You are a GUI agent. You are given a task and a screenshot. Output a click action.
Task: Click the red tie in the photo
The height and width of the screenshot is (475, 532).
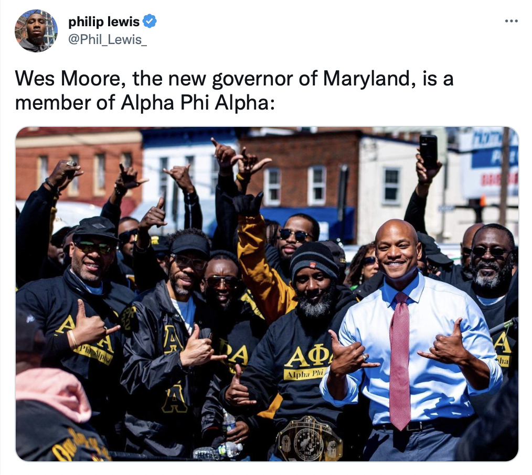tap(400, 359)
